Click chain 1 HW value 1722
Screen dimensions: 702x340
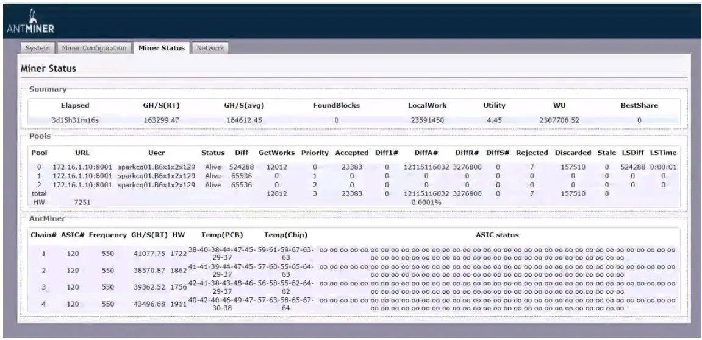[x=178, y=254]
